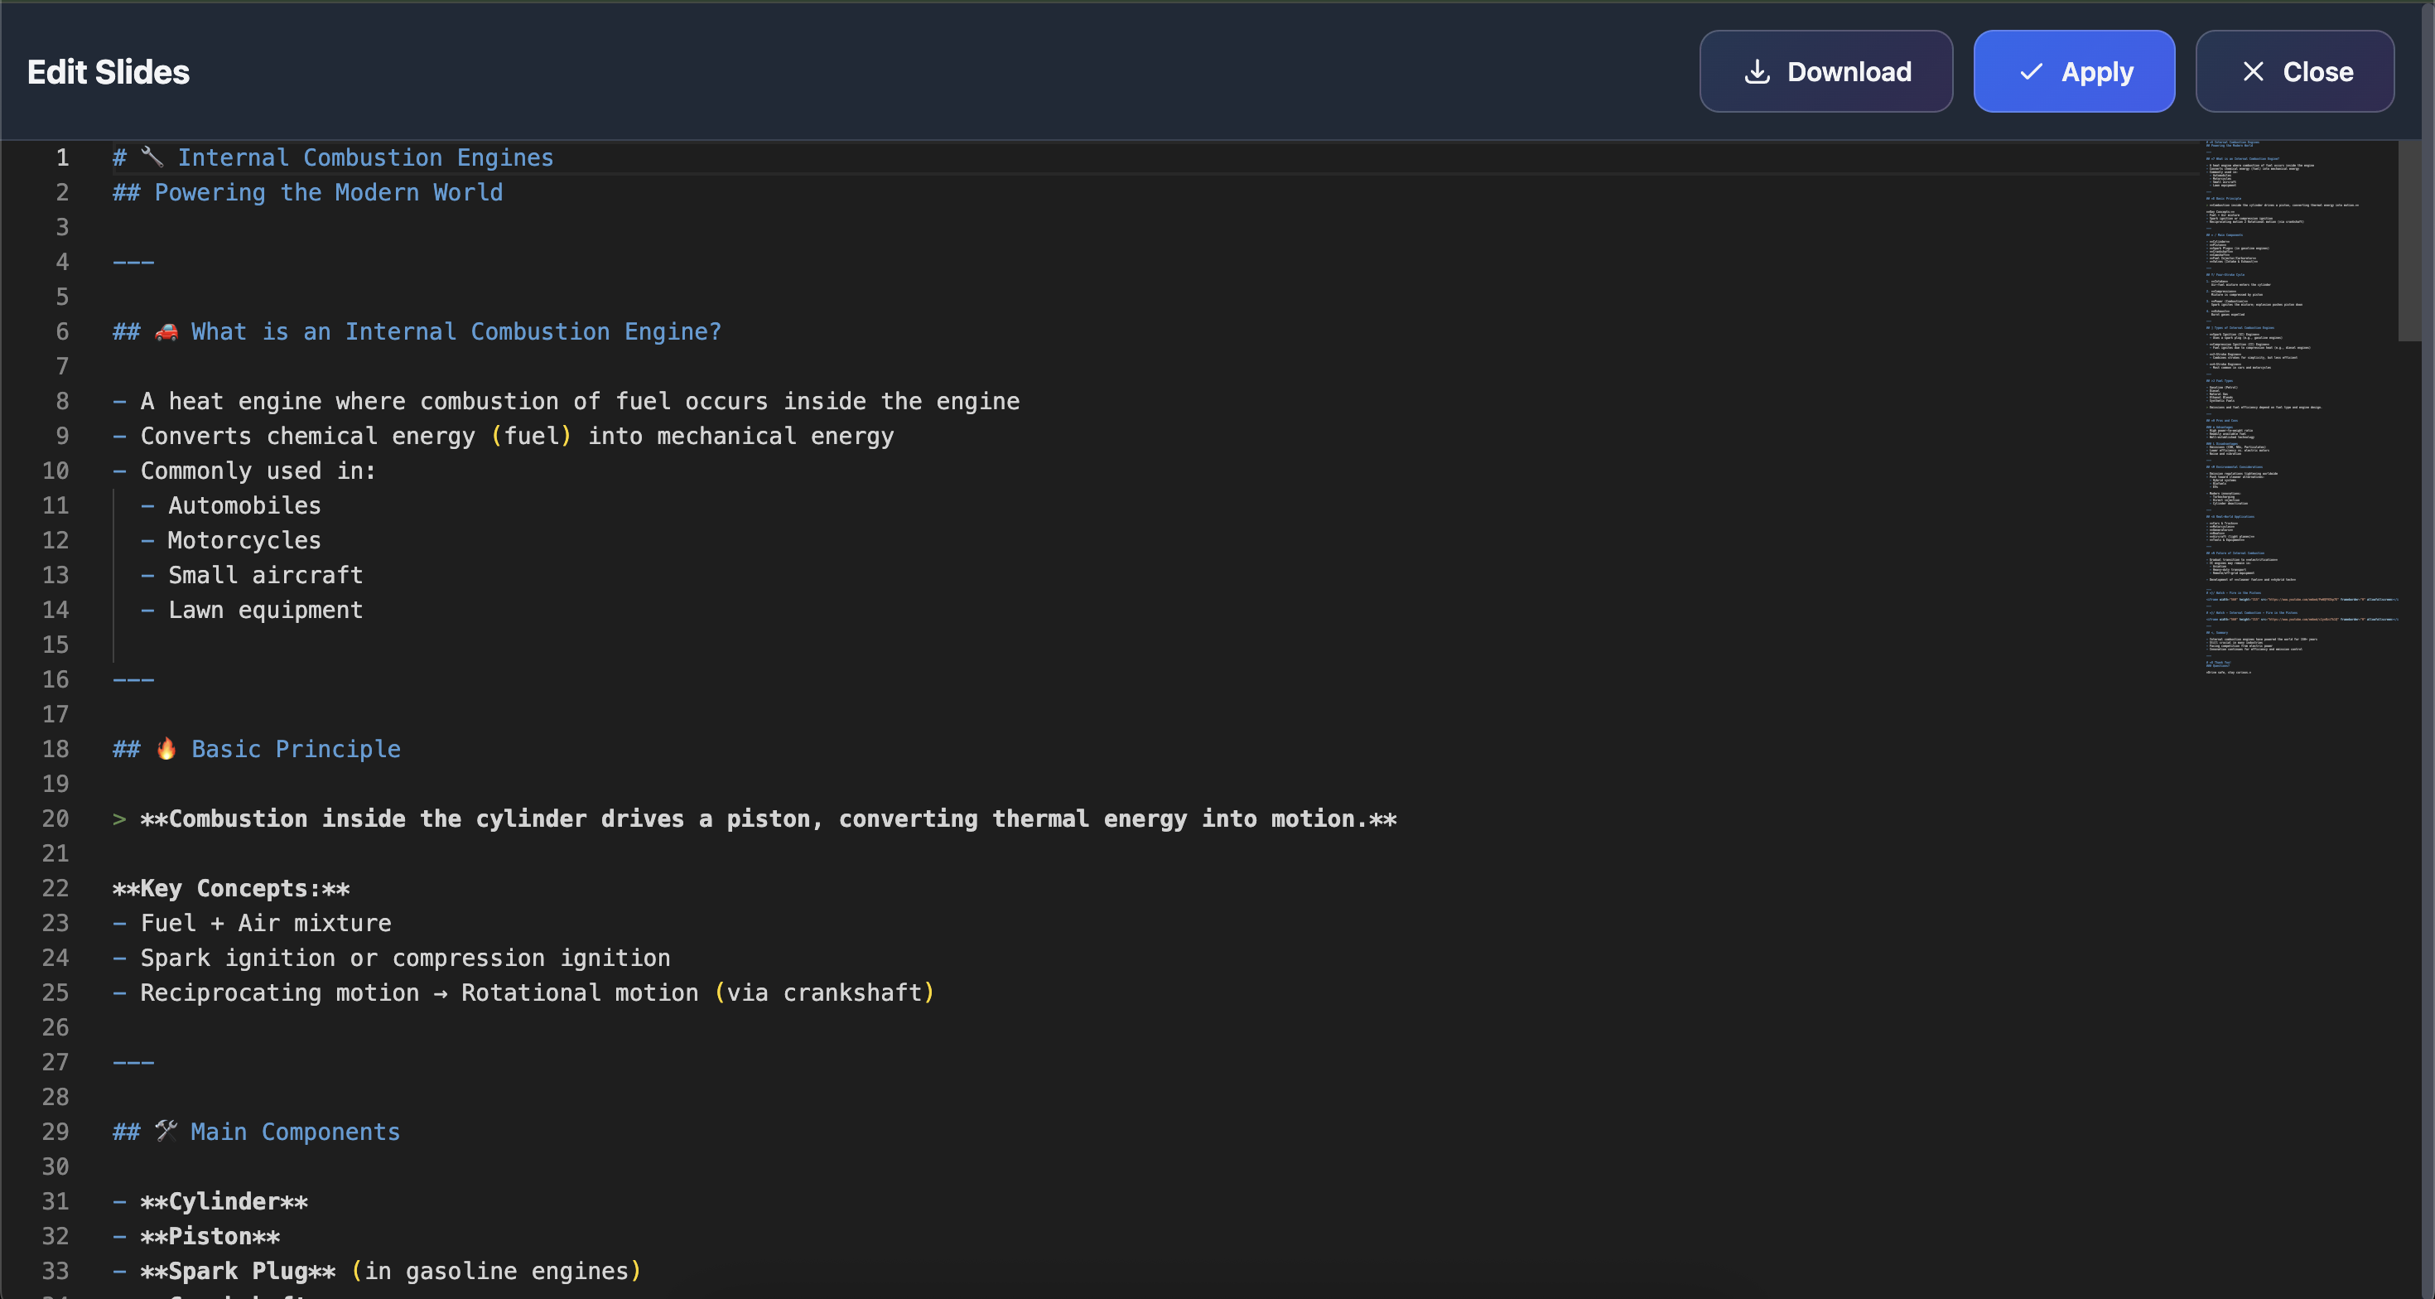This screenshot has width=2435, height=1299.
Task: Click the fire emoji before Basic Principle
Action: (x=166, y=749)
